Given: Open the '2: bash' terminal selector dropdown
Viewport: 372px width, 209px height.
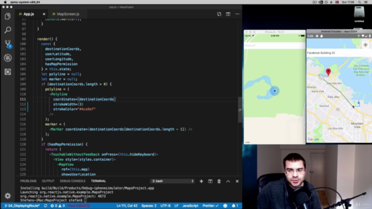Looking at the screenshot, I should [173, 181].
